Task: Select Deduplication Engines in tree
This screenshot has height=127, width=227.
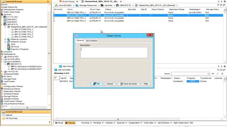Action: point(13,10)
